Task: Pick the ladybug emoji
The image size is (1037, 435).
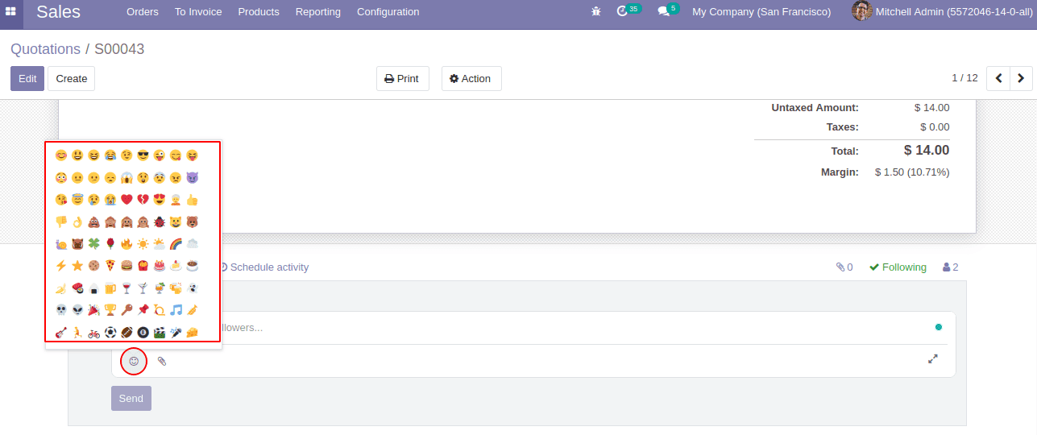Action: [159, 222]
